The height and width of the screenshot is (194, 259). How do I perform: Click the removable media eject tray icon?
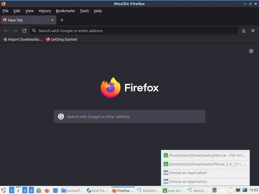click(214, 190)
